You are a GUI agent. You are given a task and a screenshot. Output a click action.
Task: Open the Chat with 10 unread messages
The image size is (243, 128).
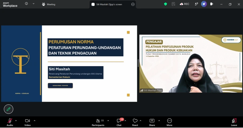pos(119,122)
